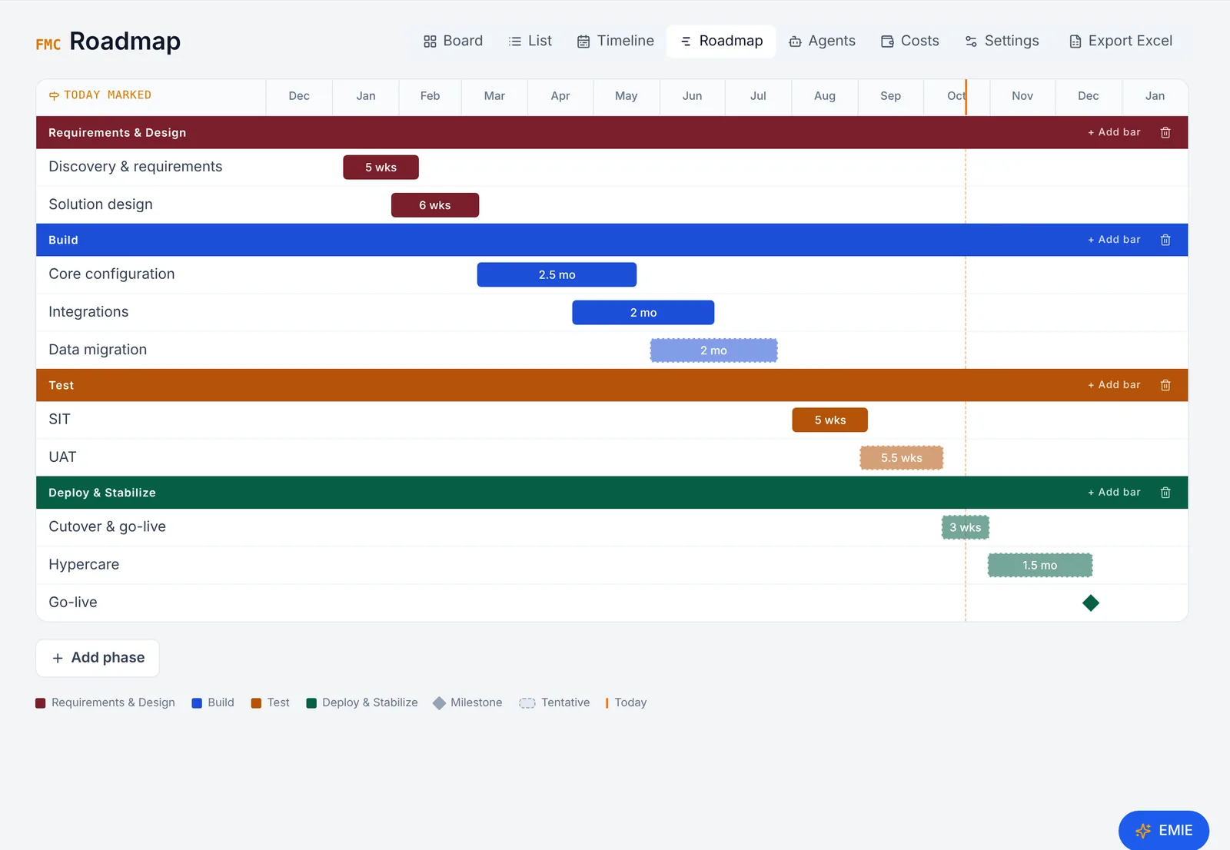Click the Add phase button

tap(98, 658)
